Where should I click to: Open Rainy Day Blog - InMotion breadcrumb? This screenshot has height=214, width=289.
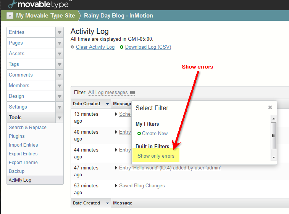tap(118, 16)
